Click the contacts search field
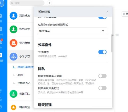This screenshot has width=128, height=112. 27,3
